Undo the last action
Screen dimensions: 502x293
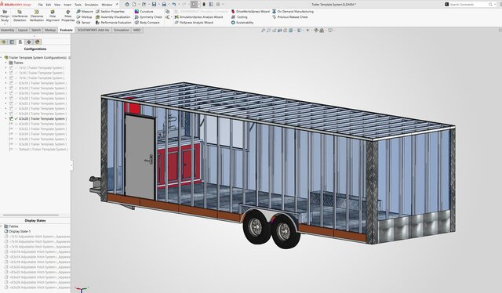(x=173, y=5)
